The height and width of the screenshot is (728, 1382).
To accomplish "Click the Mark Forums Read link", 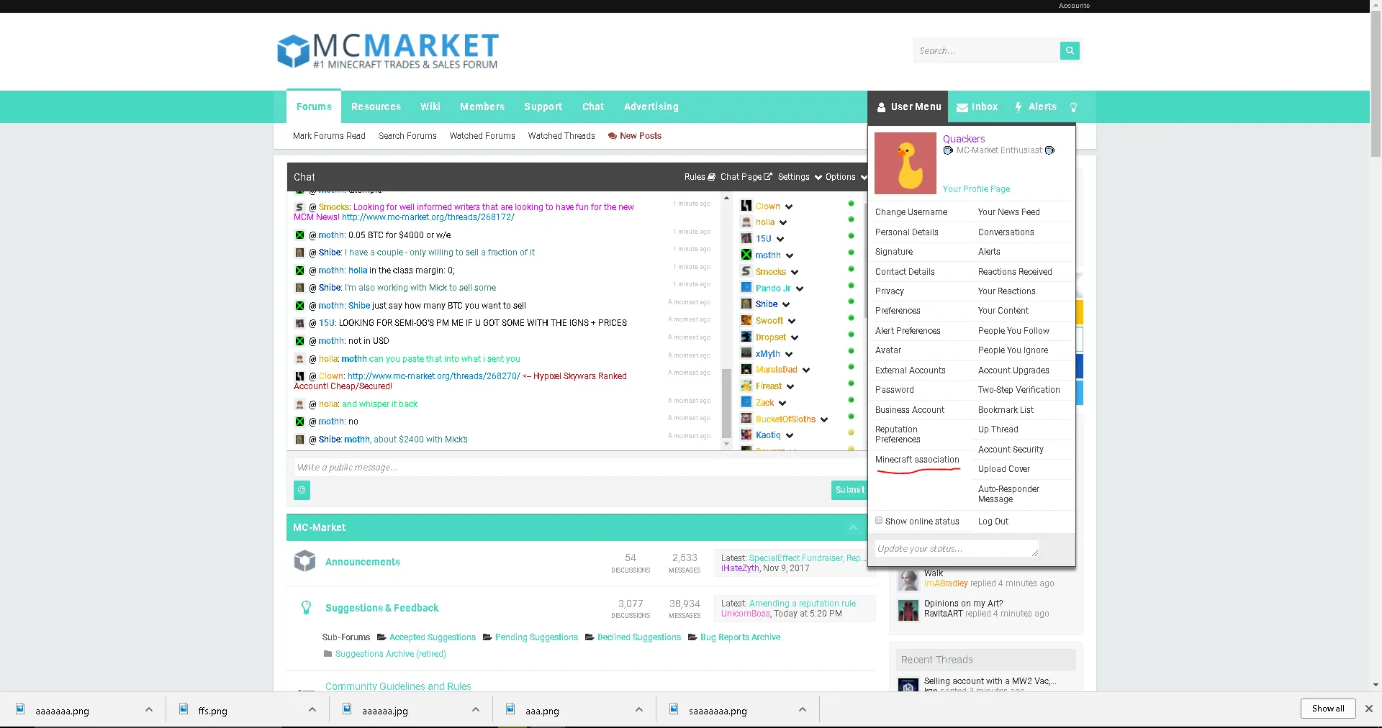I will (329, 136).
